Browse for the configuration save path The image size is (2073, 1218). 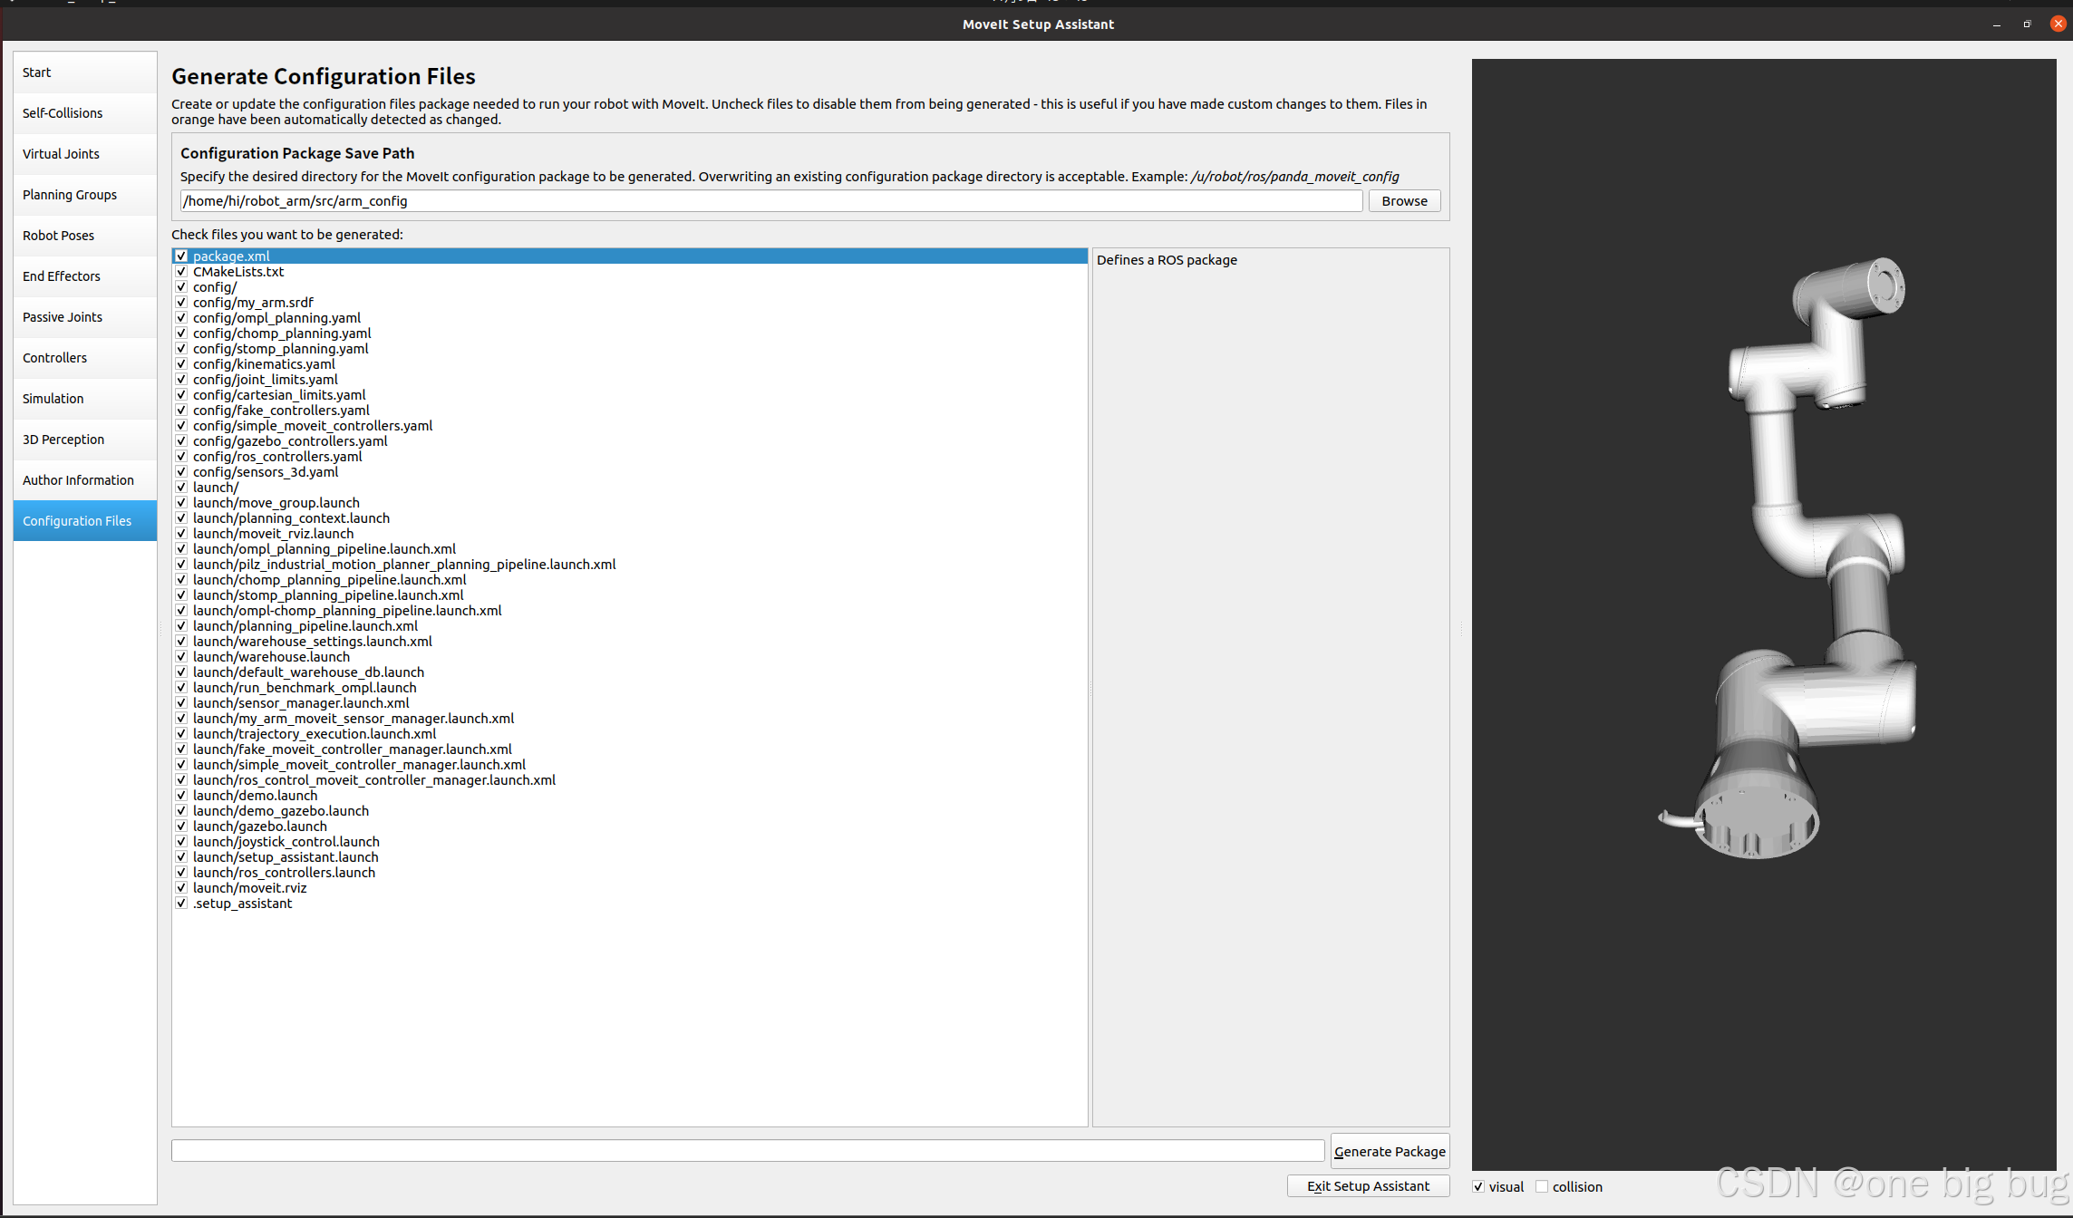tap(1404, 201)
